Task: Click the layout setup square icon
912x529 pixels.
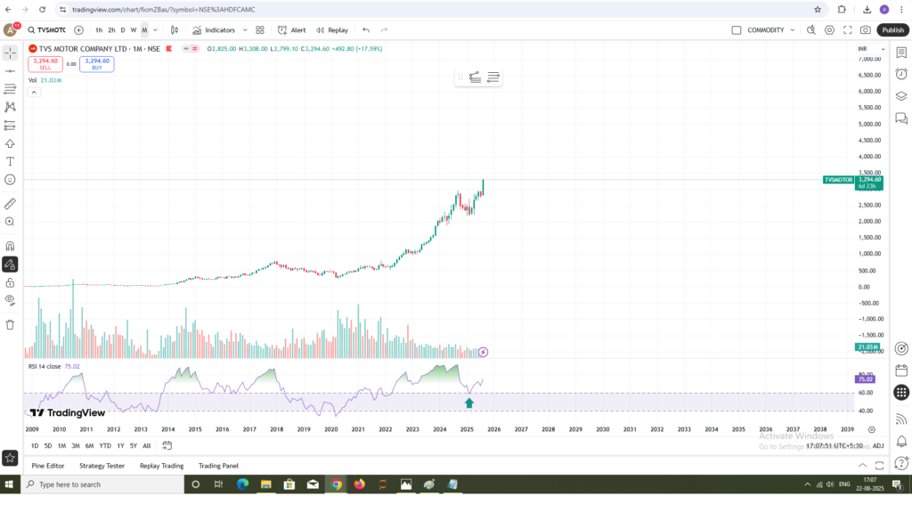Action: [737, 30]
